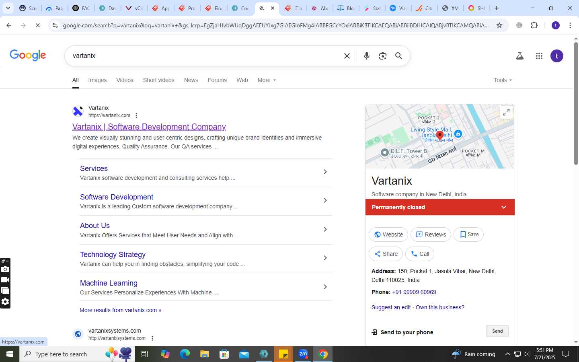Open the notification center icon
Viewport: 579px width, 362px height.
[x=566, y=354]
